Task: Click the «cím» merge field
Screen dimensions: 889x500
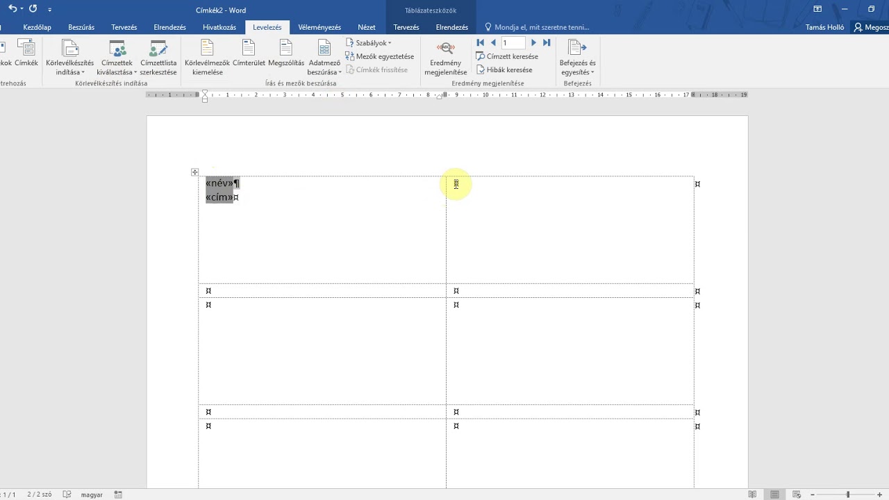Action: pyautogui.click(x=219, y=197)
